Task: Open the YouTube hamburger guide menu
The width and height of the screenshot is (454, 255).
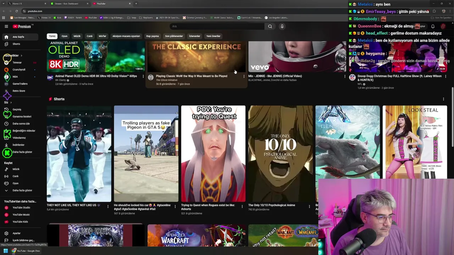Action: click(x=6, y=26)
